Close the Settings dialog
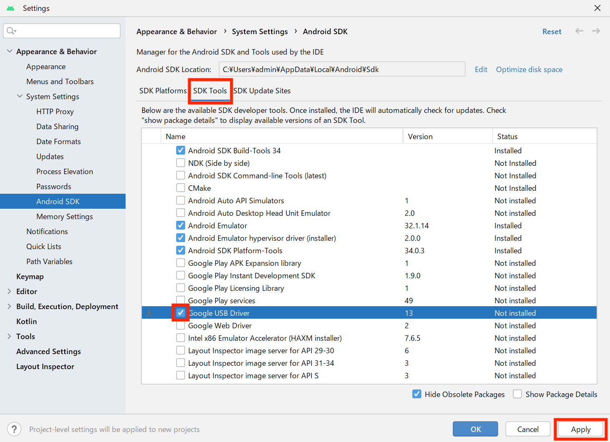610x442 pixels. coord(597,8)
